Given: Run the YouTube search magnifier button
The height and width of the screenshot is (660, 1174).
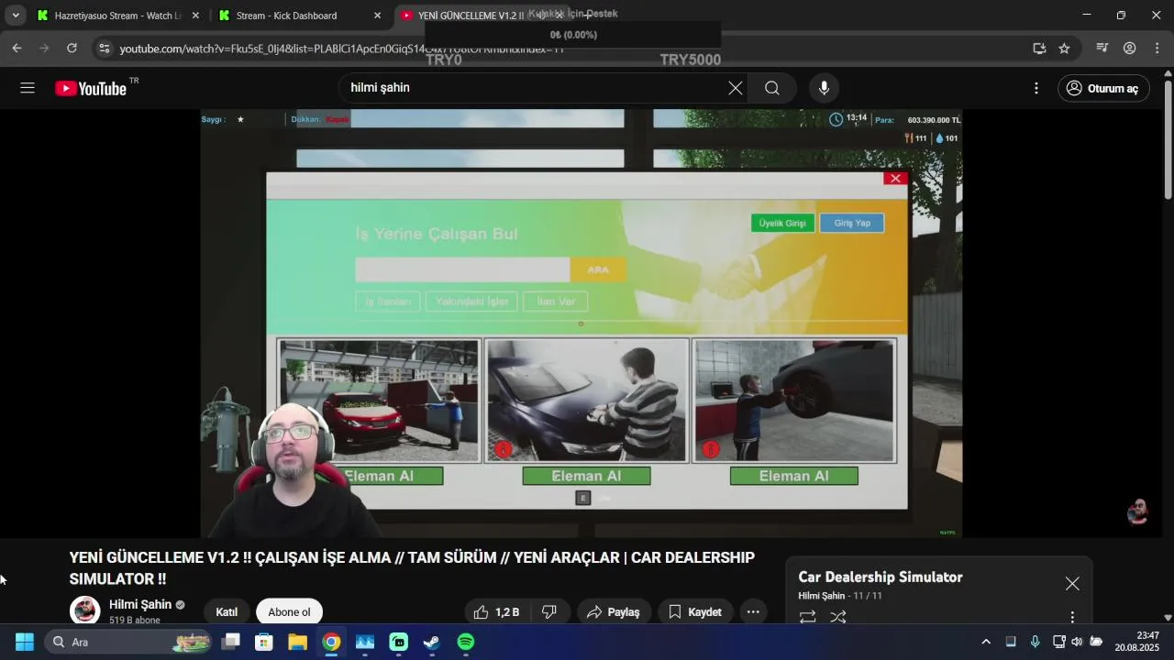Looking at the screenshot, I should tap(772, 88).
